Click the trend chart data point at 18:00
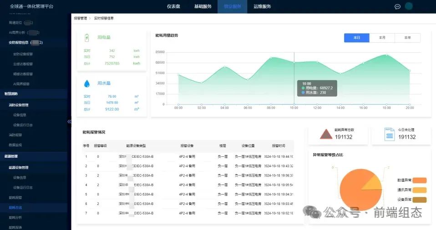The image size is (436, 230). (x=387, y=55)
